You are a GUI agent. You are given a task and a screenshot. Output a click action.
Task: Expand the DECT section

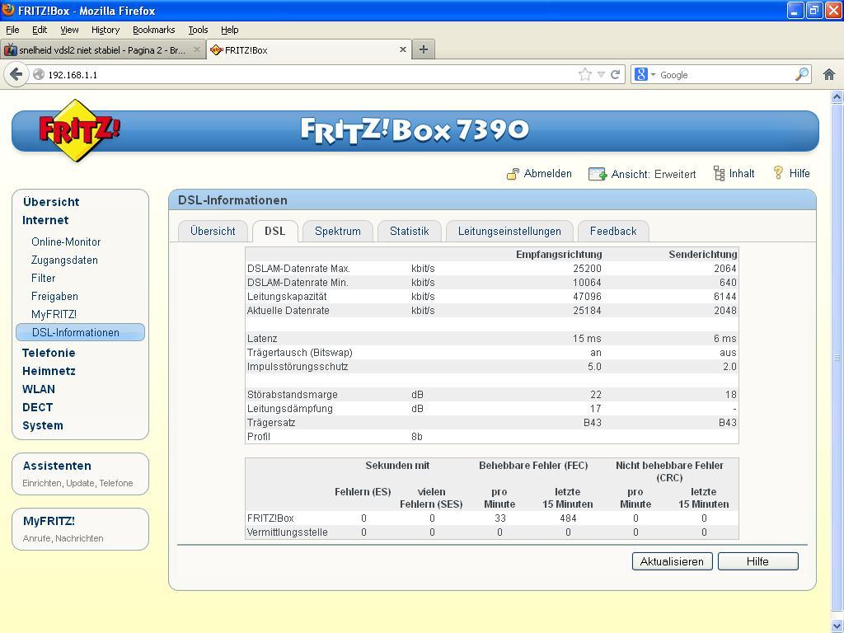pos(37,407)
